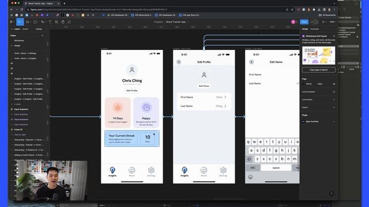Switch to the Prototype tab
The height and width of the screenshot is (207, 369).
coord(315,29)
